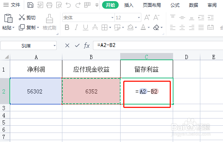The width and height of the screenshot is (223, 142).
Task: Click the 复制 copy button
Action: pyautogui.click(x=27, y=27)
